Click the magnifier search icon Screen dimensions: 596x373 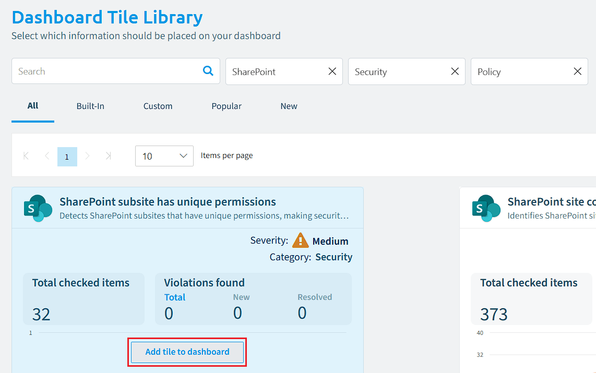pos(208,70)
